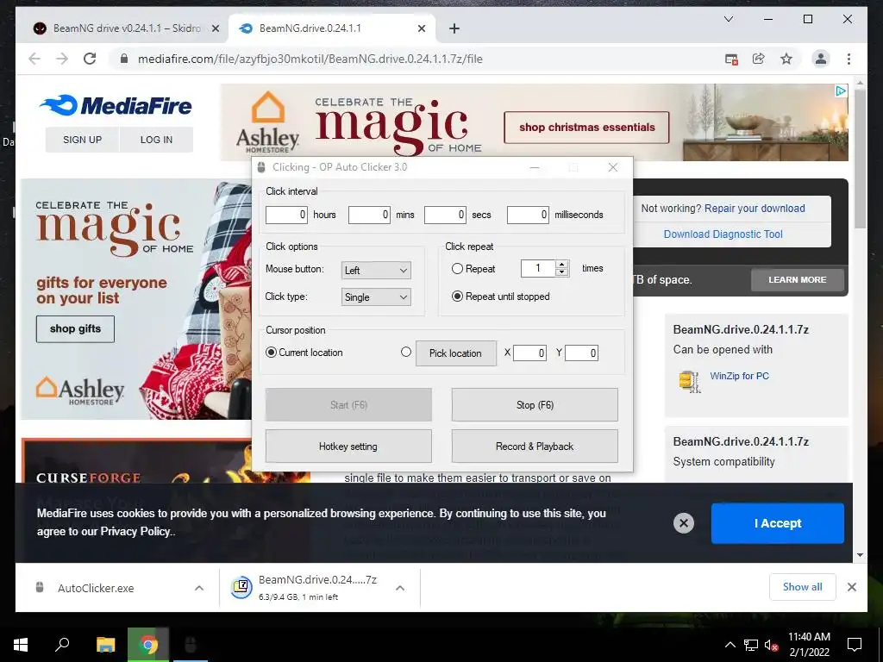
Task: Open Record & Playback
Action: tap(535, 447)
